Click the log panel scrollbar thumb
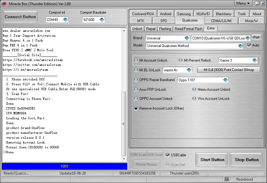 click(124, 124)
